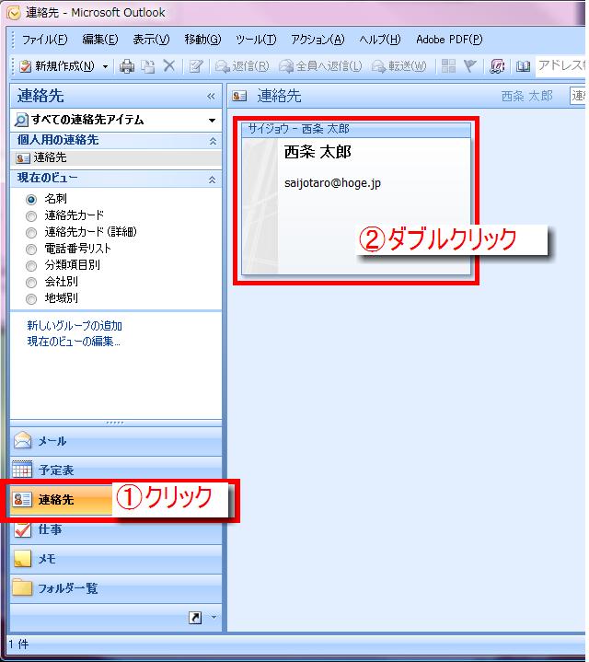The height and width of the screenshot is (662, 589).
Task: Open 予定表 calendar in the navigation pane
Action: (x=55, y=470)
